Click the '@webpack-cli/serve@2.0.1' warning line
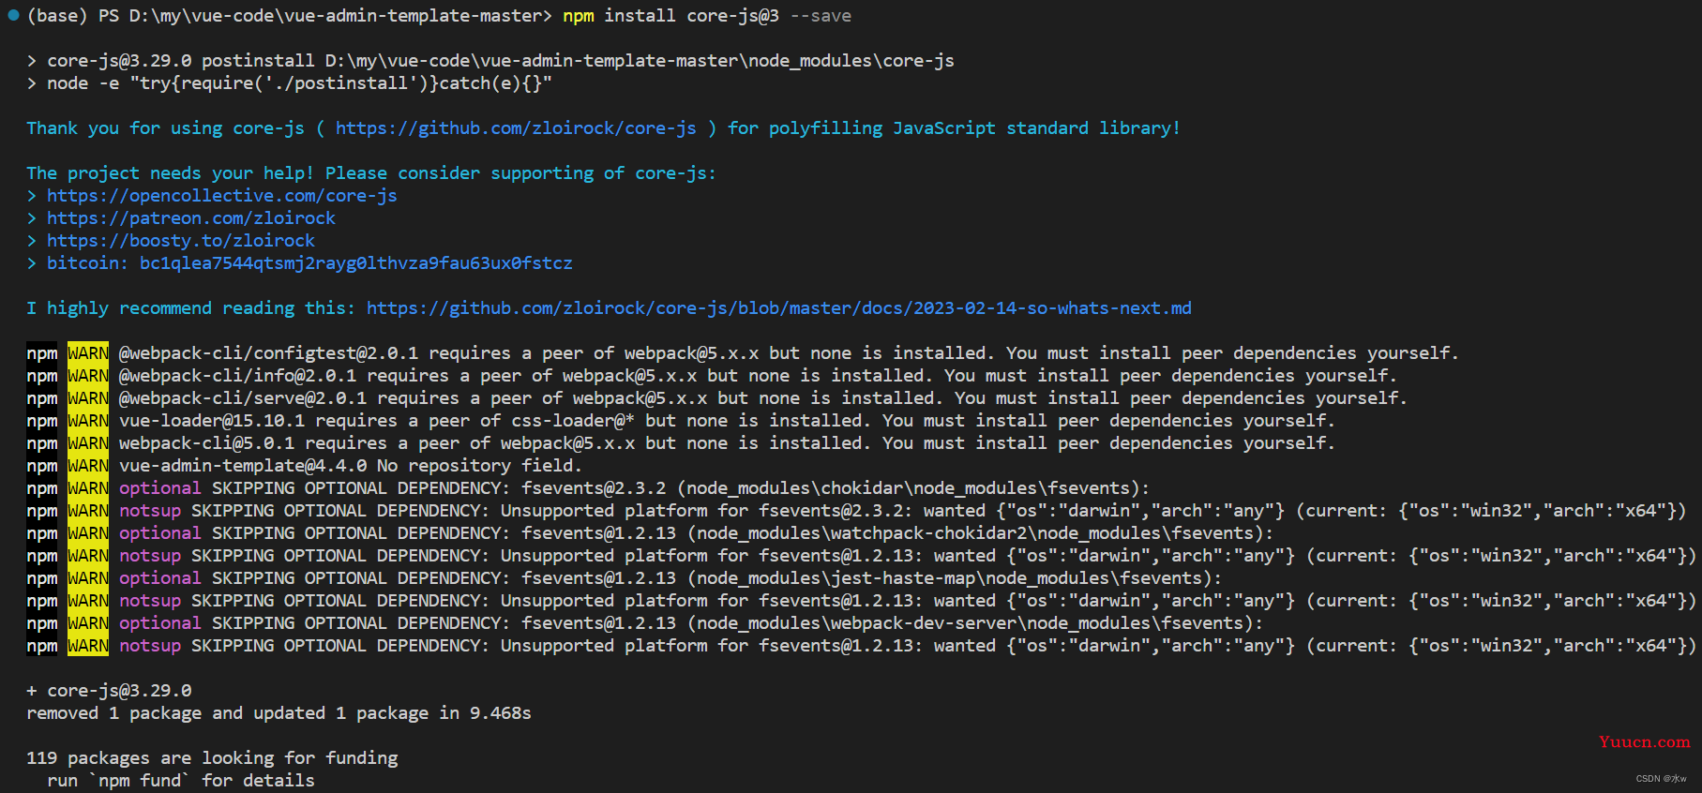Image resolution: width=1702 pixels, height=793 pixels. [716, 398]
